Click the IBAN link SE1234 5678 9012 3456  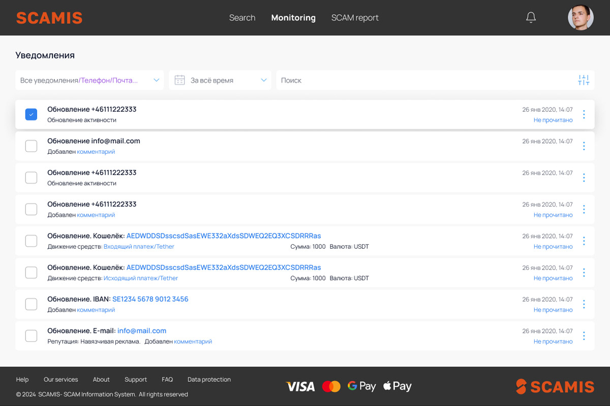pos(150,299)
